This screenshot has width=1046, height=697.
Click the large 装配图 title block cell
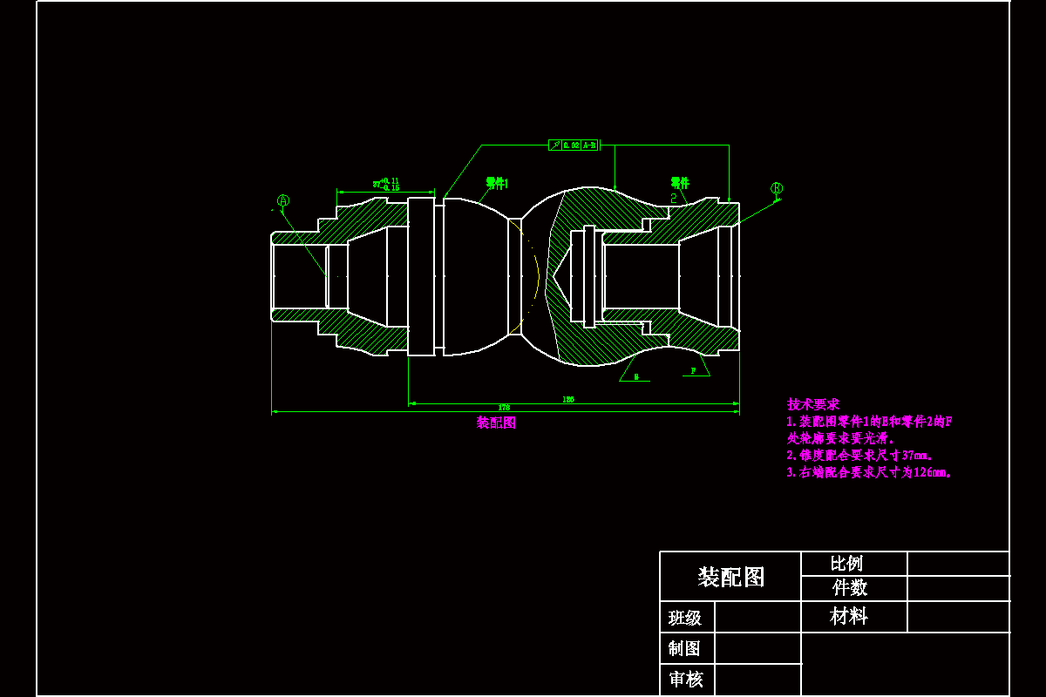tap(730, 577)
